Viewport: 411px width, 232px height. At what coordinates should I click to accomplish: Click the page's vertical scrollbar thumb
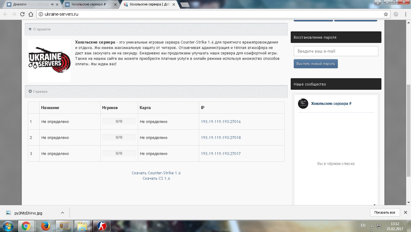408,130
